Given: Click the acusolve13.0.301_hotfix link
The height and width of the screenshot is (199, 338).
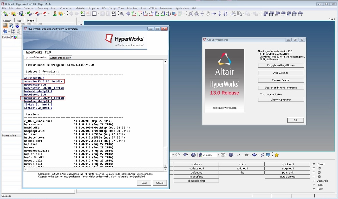Looking at the screenshot, I should tap(43, 81).
